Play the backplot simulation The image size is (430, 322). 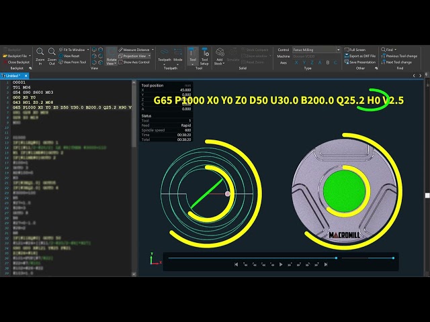tap(281, 264)
